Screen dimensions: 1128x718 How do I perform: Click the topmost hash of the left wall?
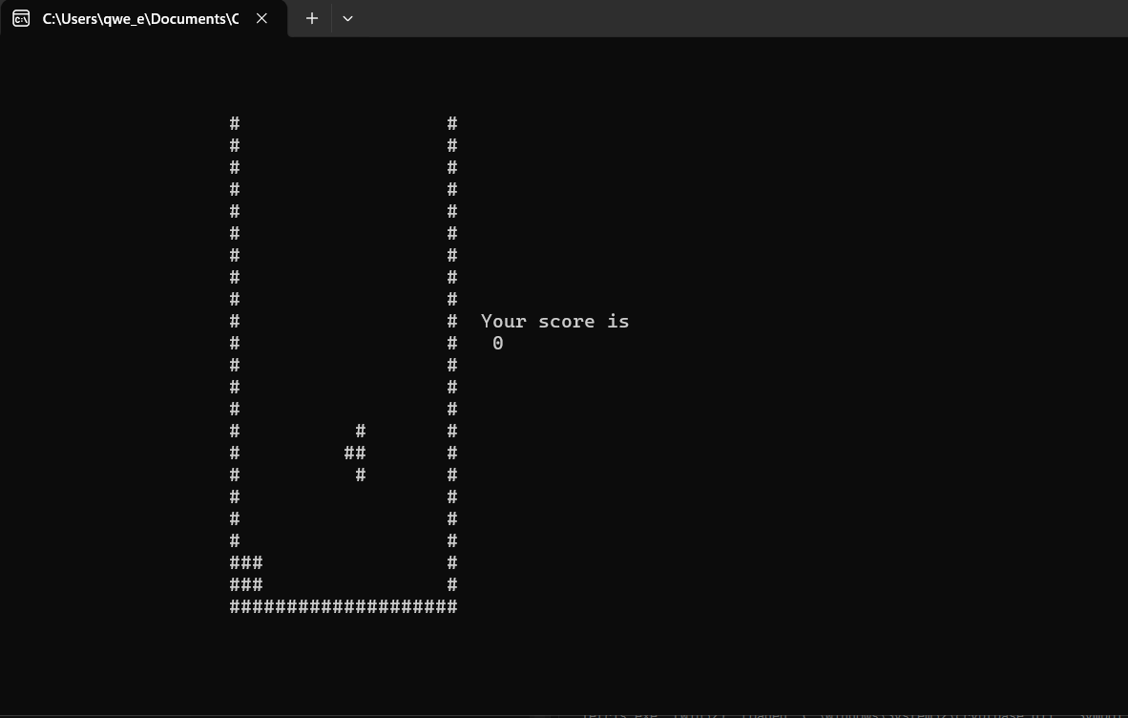[x=235, y=124]
